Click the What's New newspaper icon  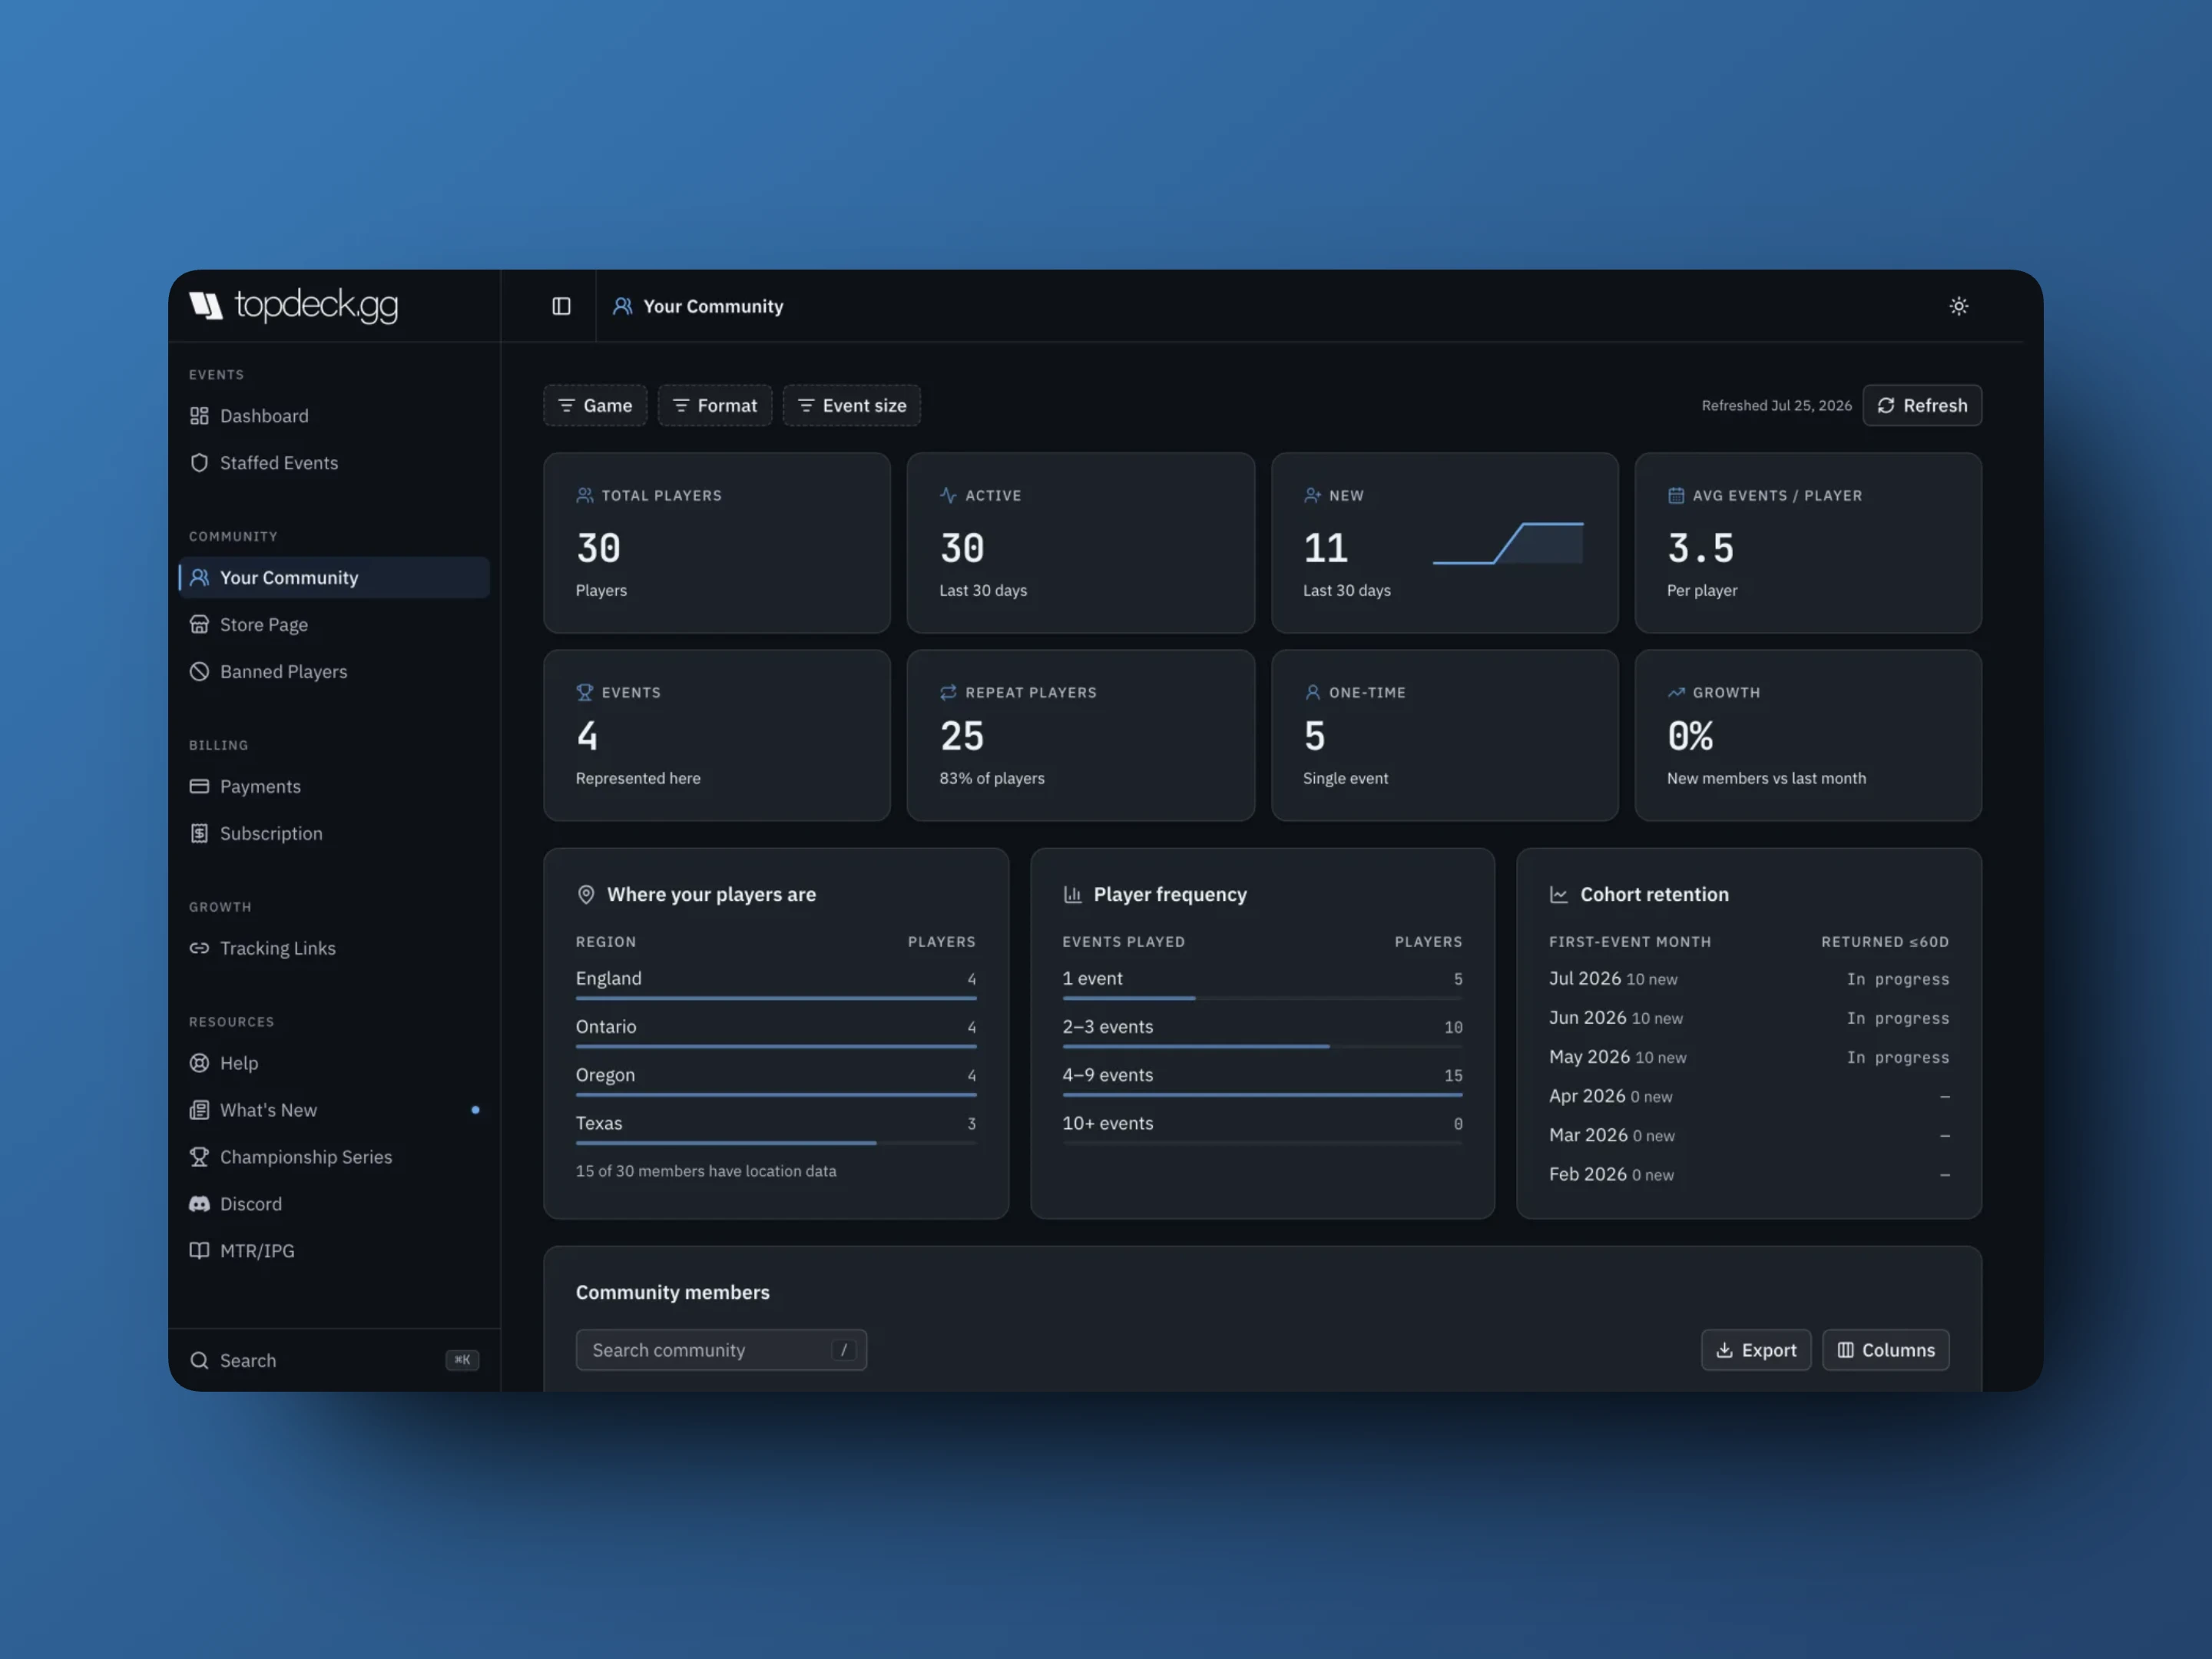[199, 1110]
